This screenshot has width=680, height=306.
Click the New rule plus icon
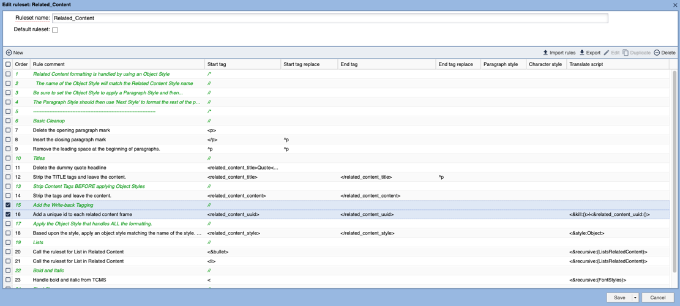pyautogui.click(x=9, y=53)
